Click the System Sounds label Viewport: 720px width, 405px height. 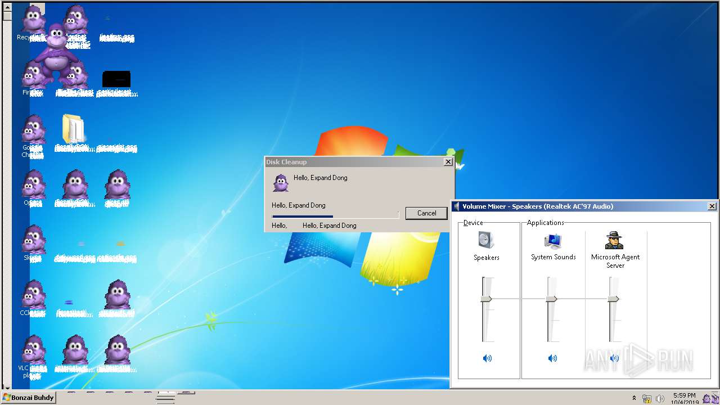[553, 257]
